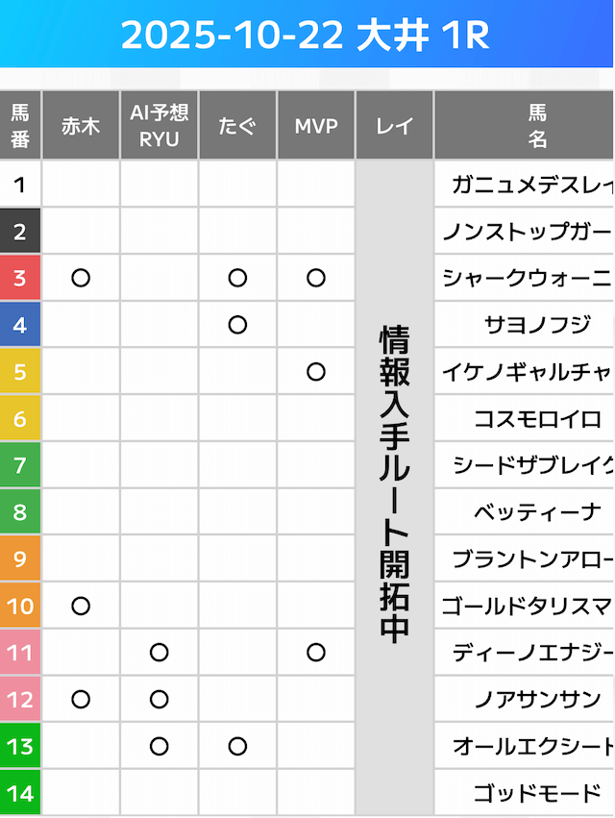Select the 赤木 column header
615x818 pixels.
(81, 126)
